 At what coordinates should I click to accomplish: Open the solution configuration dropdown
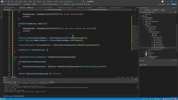28,4
